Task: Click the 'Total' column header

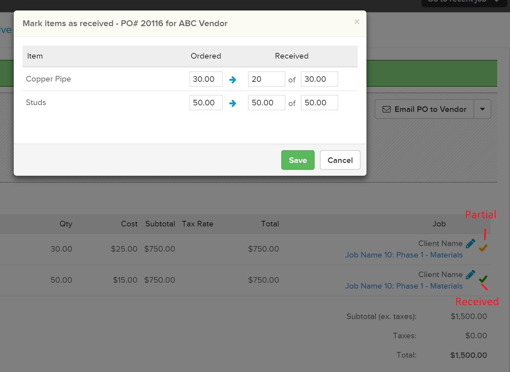Action: point(270,224)
